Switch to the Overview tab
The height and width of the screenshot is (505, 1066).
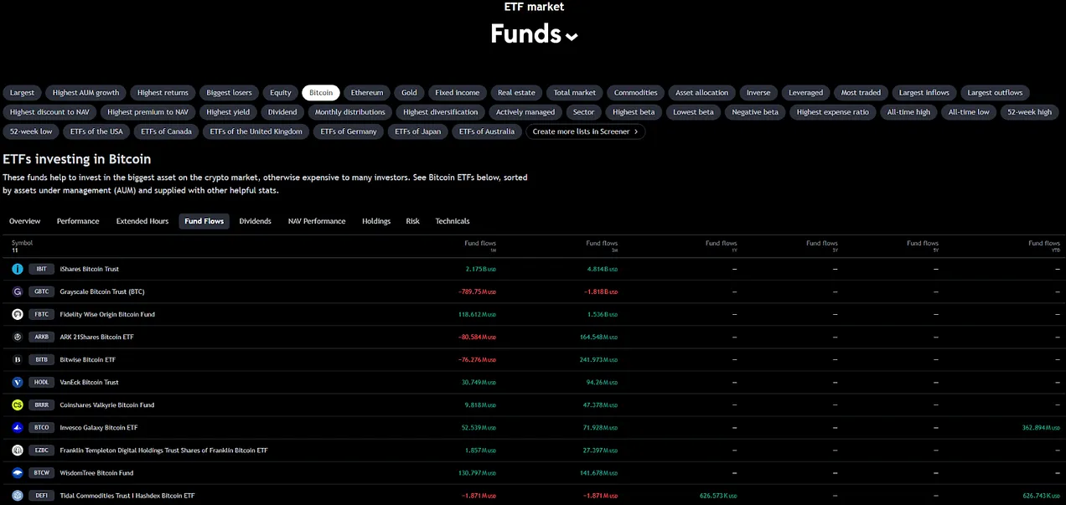(x=25, y=221)
